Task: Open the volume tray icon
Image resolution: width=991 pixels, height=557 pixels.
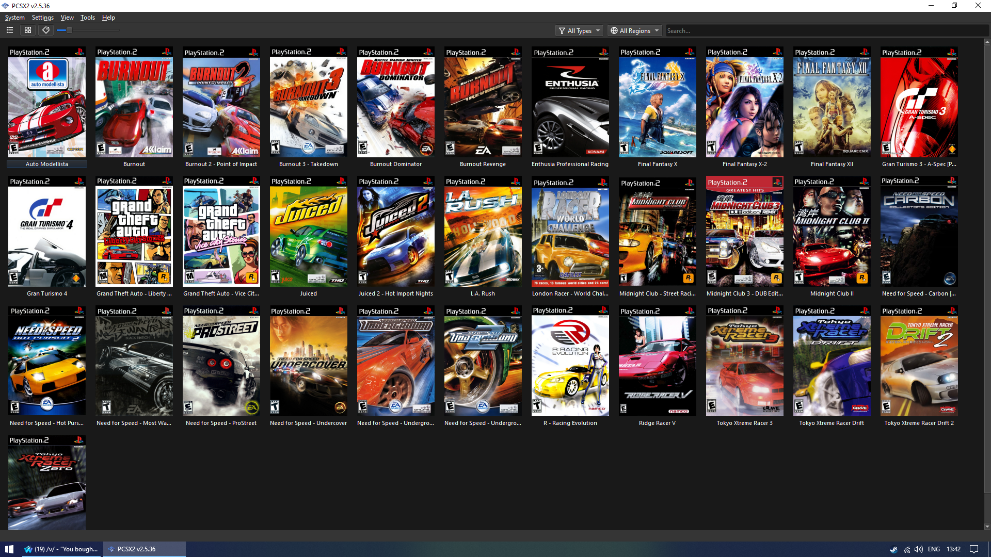Action: [x=919, y=549]
